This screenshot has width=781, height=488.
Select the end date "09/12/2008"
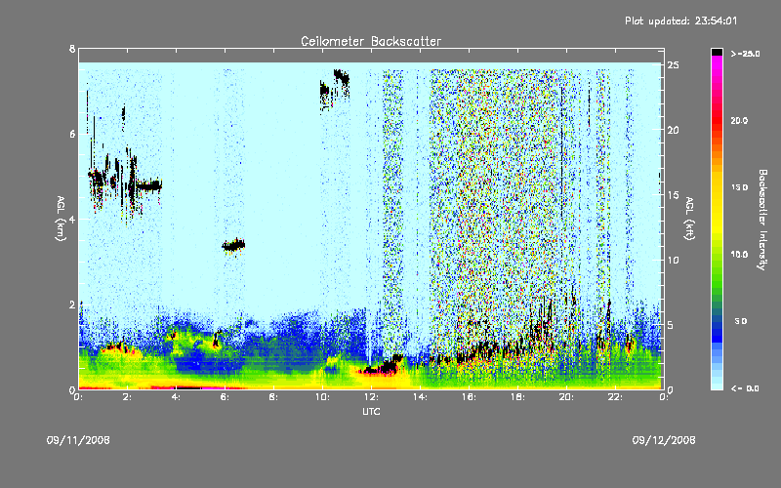(664, 440)
